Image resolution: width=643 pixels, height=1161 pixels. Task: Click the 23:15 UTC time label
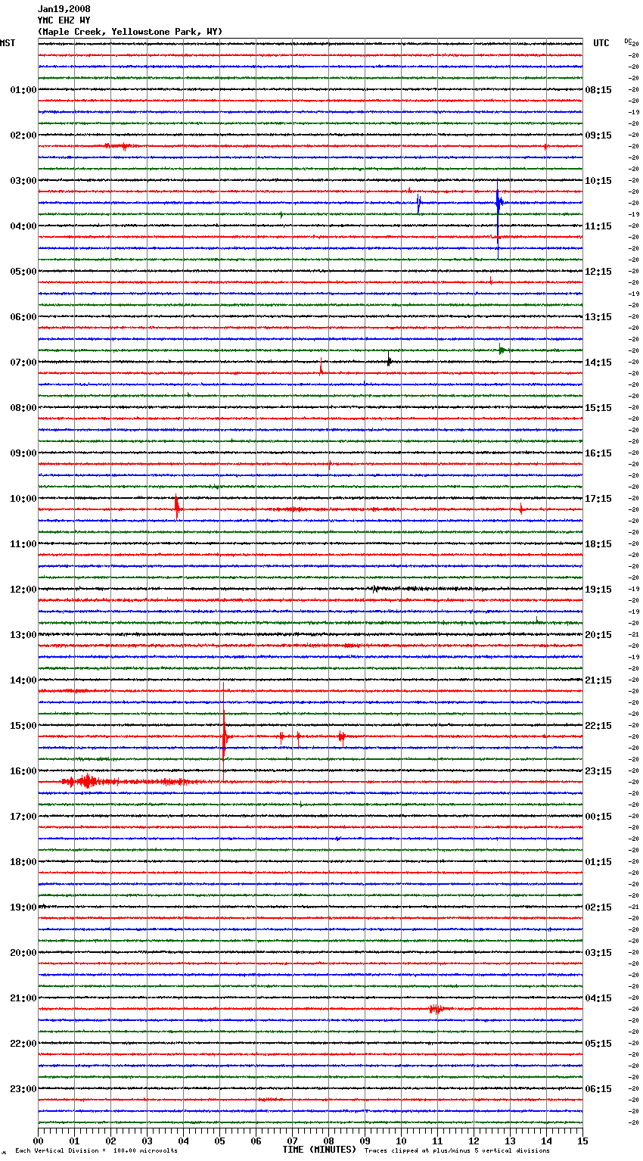pos(598,771)
